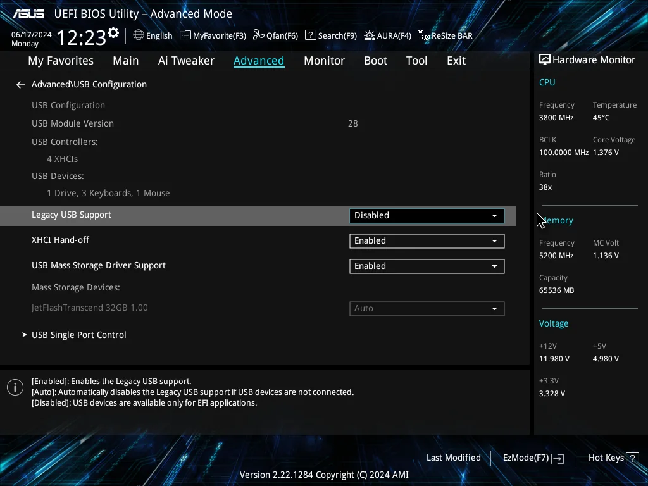Image resolution: width=648 pixels, height=486 pixels.
Task: Open Legacy USB Support dropdown
Action: click(x=427, y=216)
